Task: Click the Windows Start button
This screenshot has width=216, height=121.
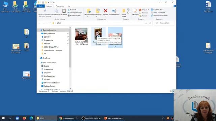Action: [x=3, y=118]
